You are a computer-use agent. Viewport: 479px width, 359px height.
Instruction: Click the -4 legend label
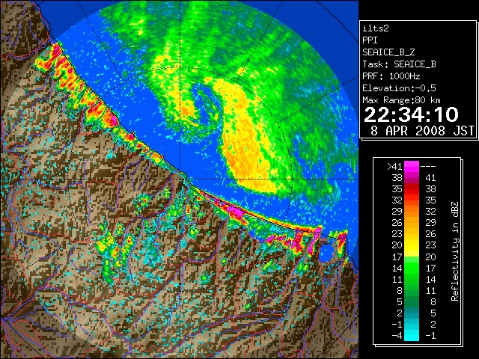click(397, 336)
